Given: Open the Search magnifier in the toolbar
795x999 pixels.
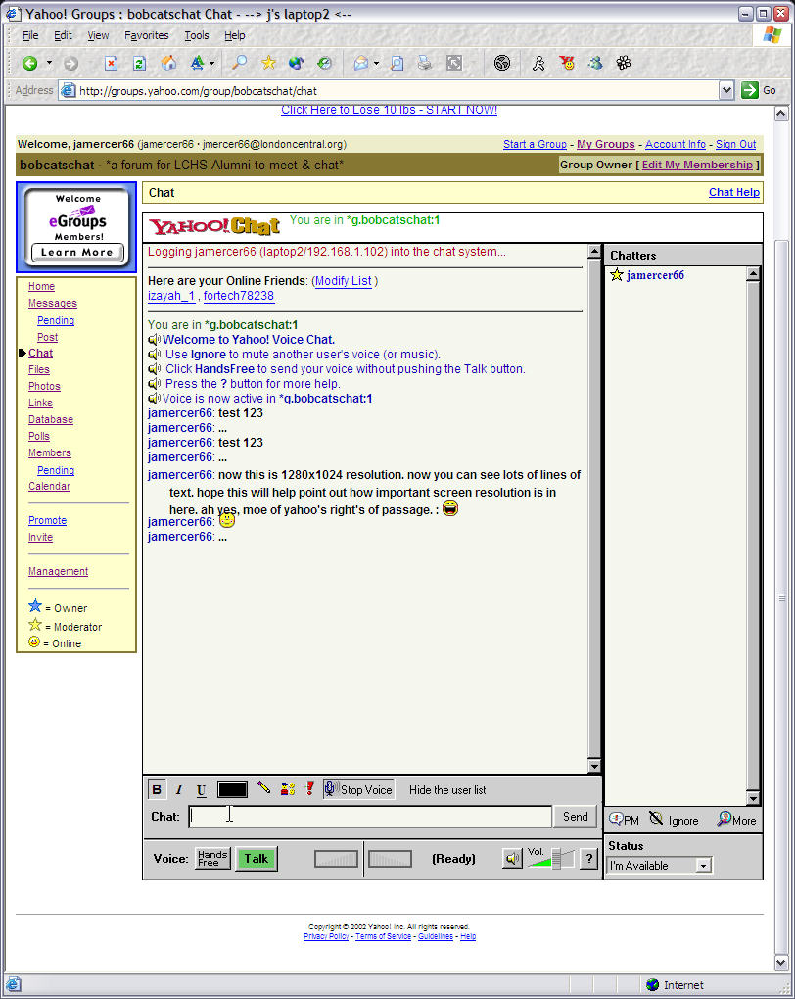Looking at the screenshot, I should tap(240, 63).
